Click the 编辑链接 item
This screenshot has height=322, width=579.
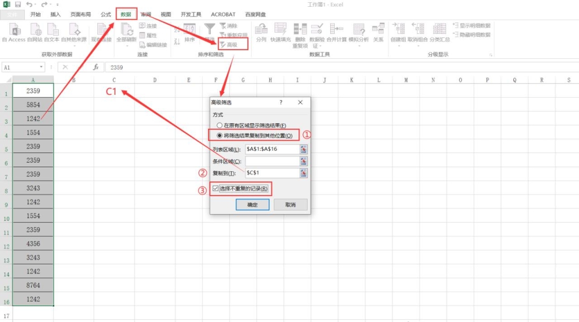point(153,45)
